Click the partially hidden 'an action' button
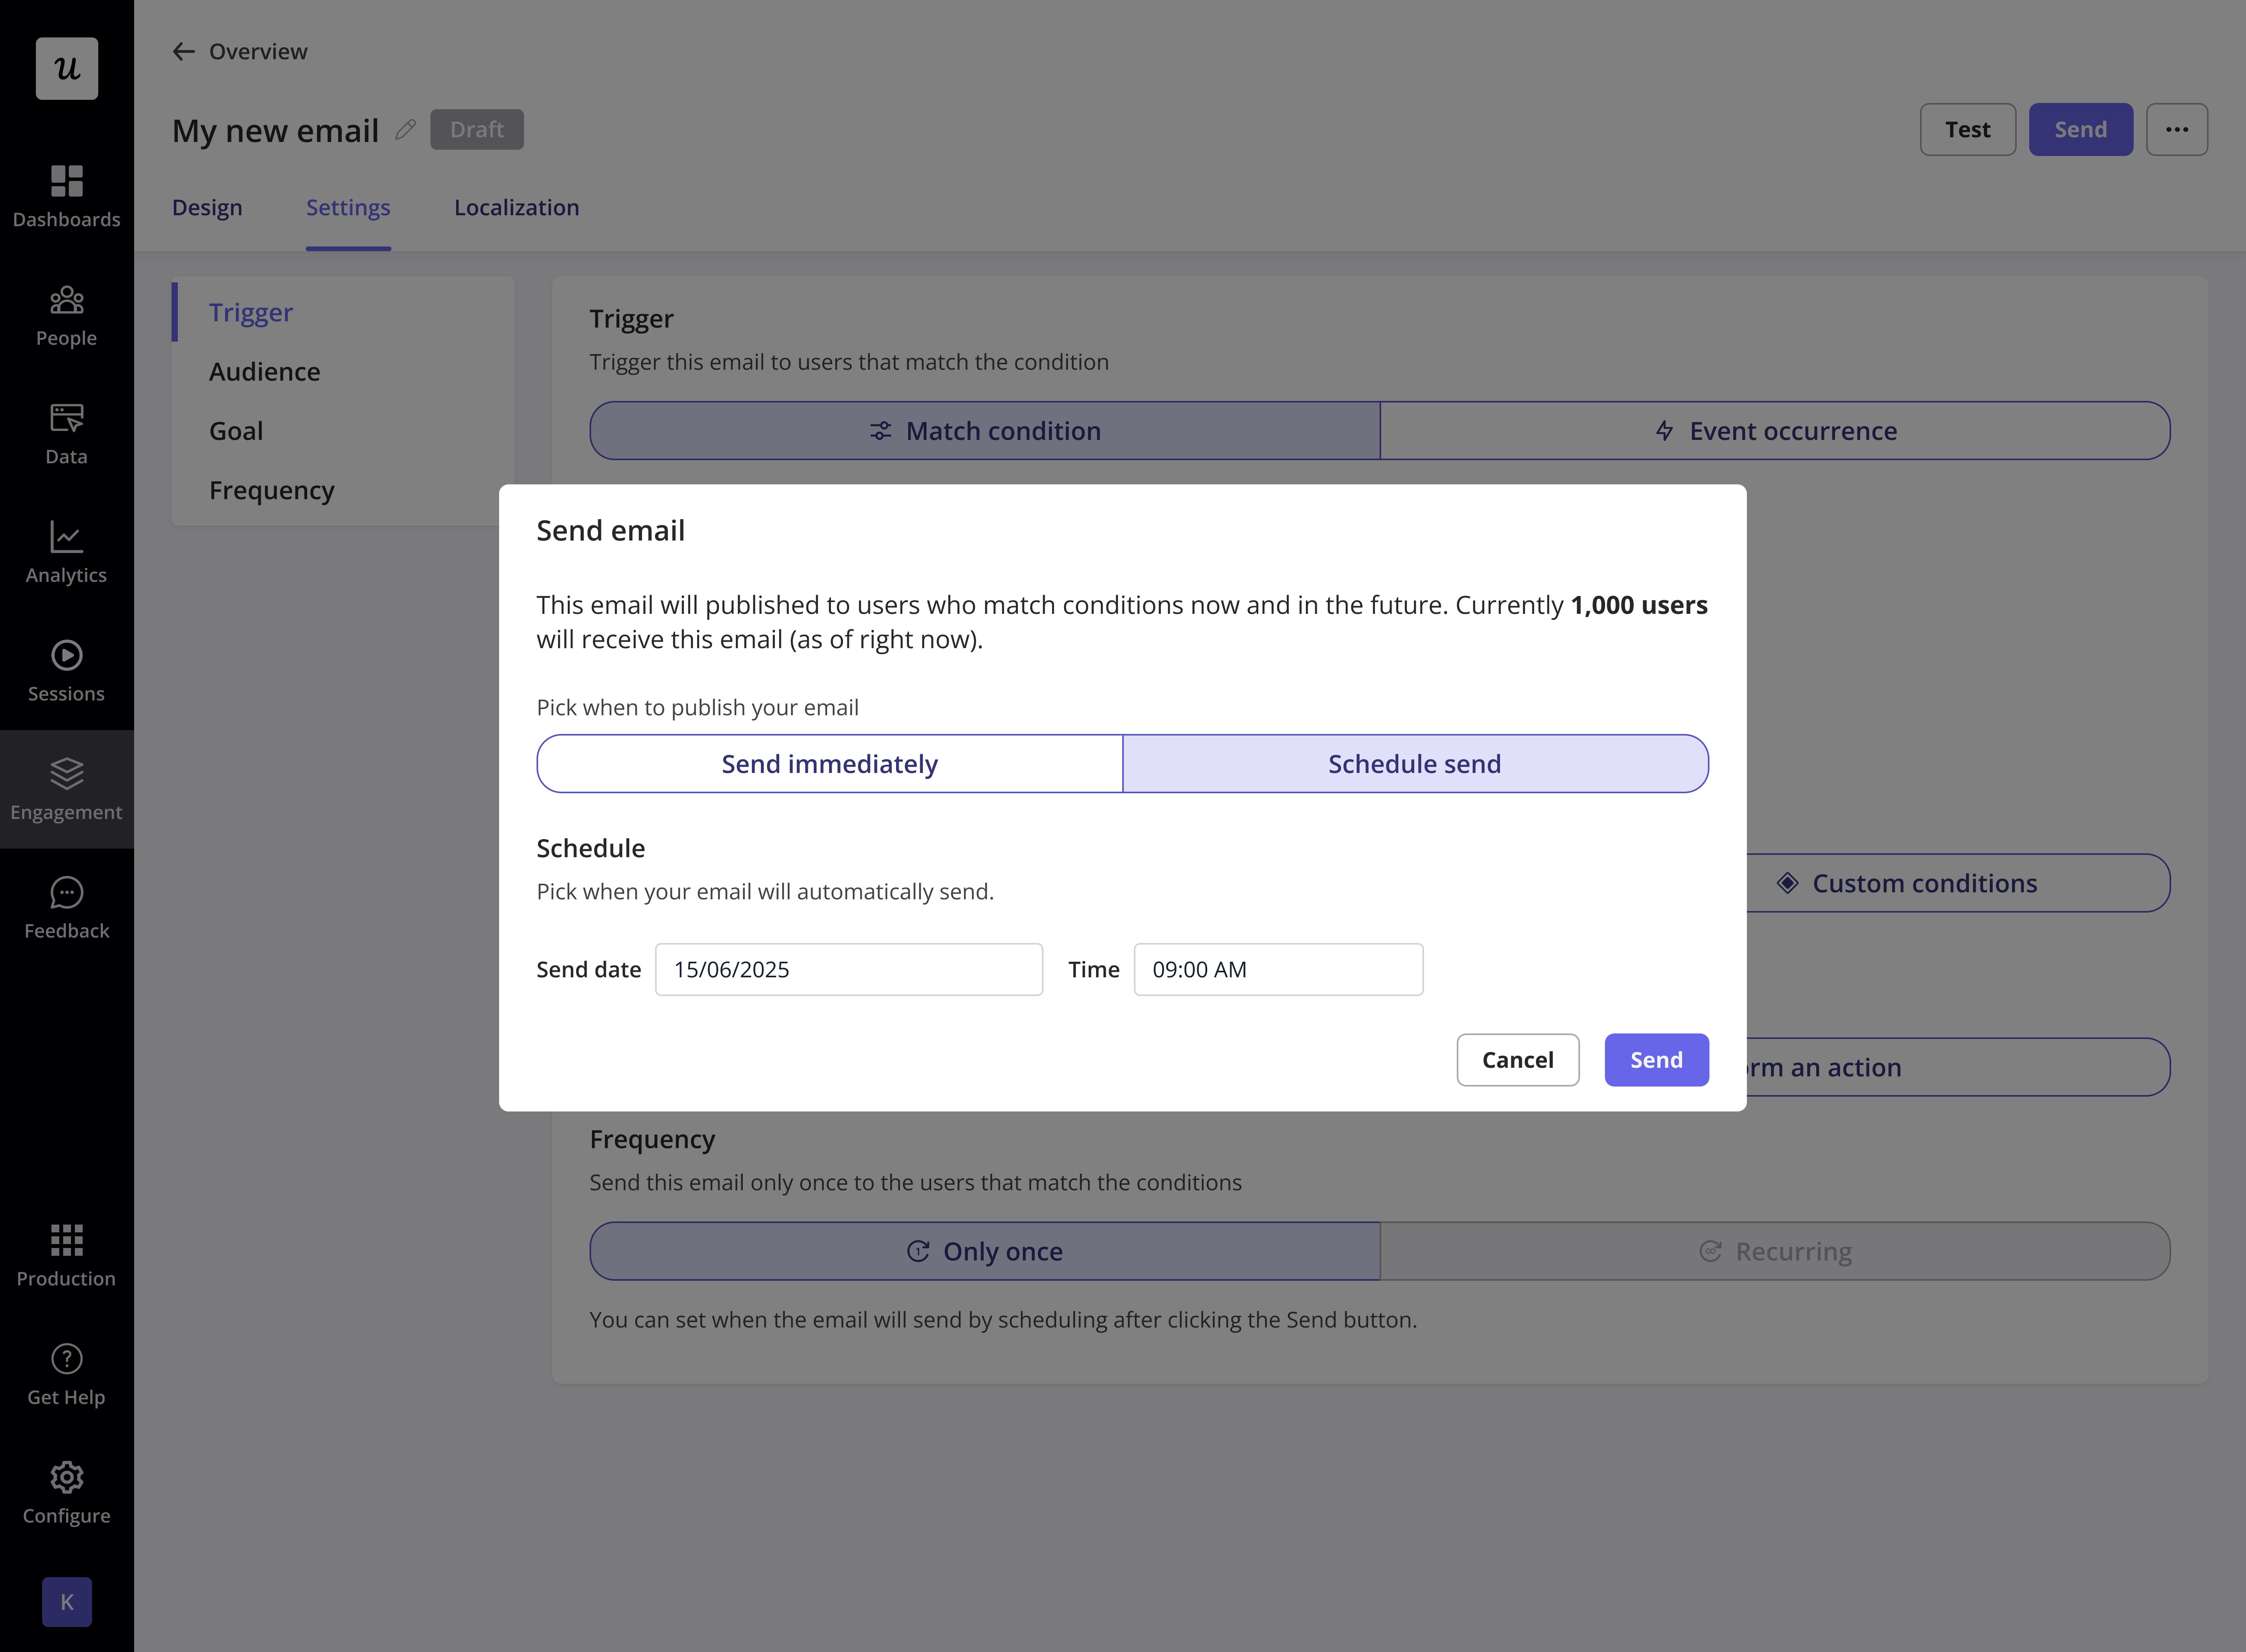The height and width of the screenshot is (1652, 2246). [1958, 1067]
